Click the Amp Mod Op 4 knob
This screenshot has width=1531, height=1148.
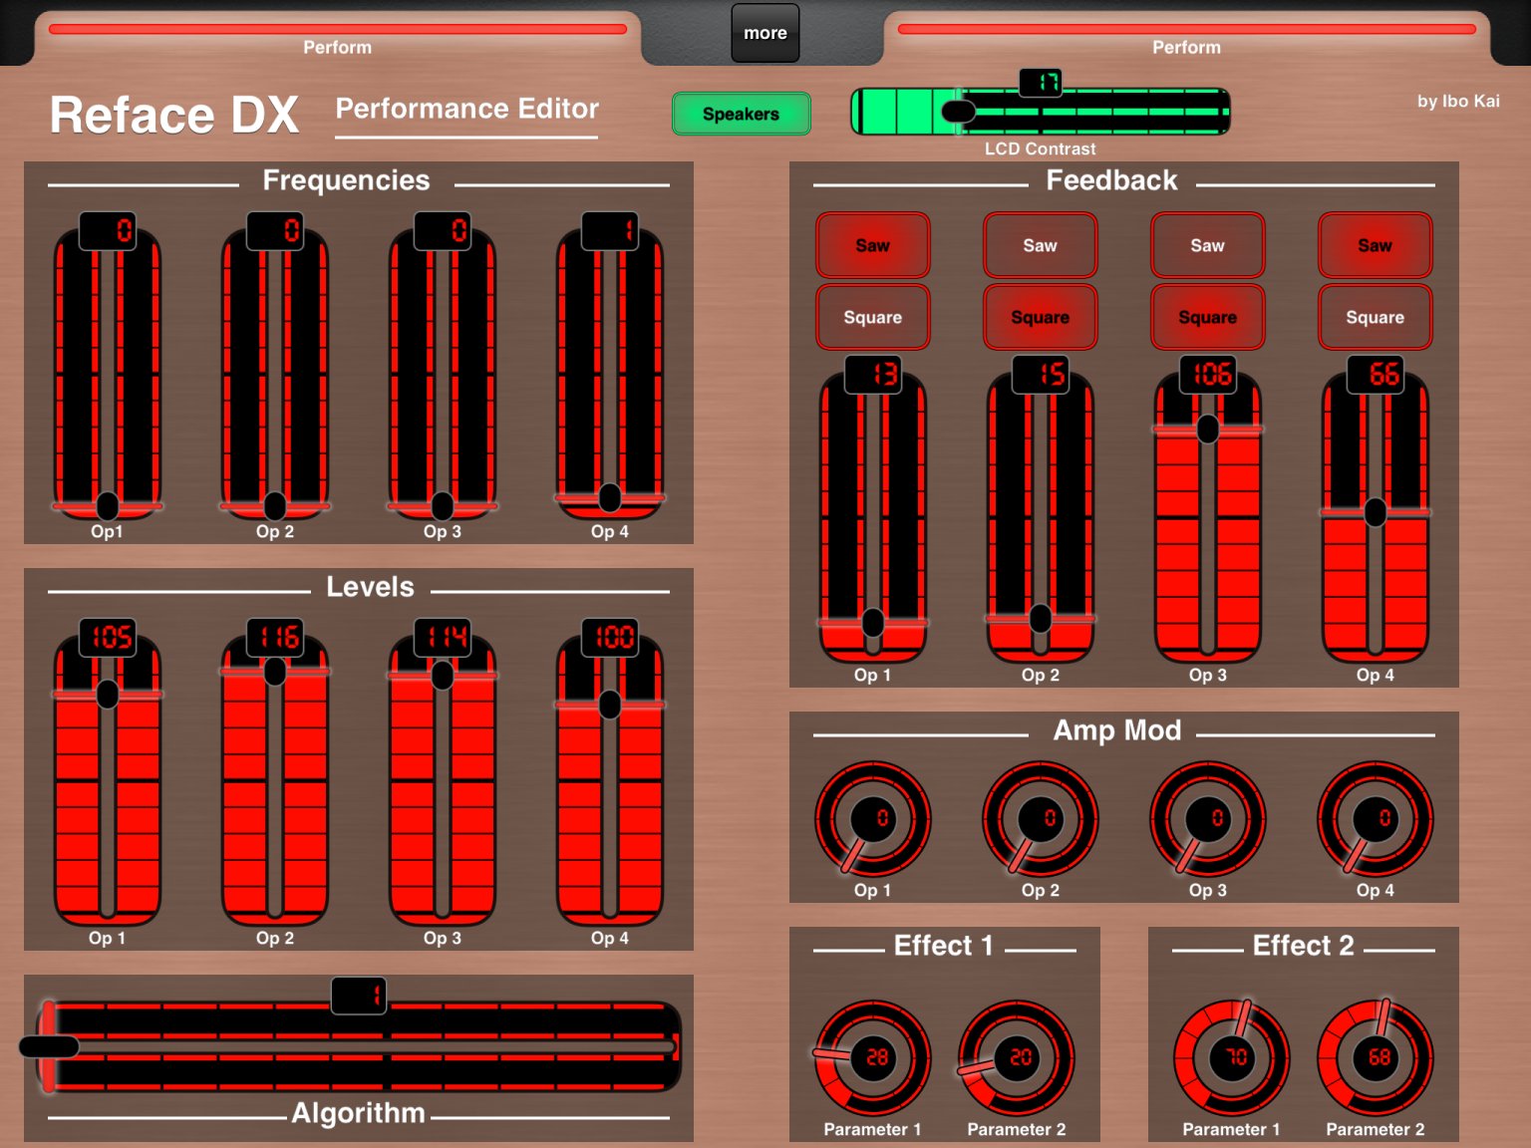(1376, 820)
